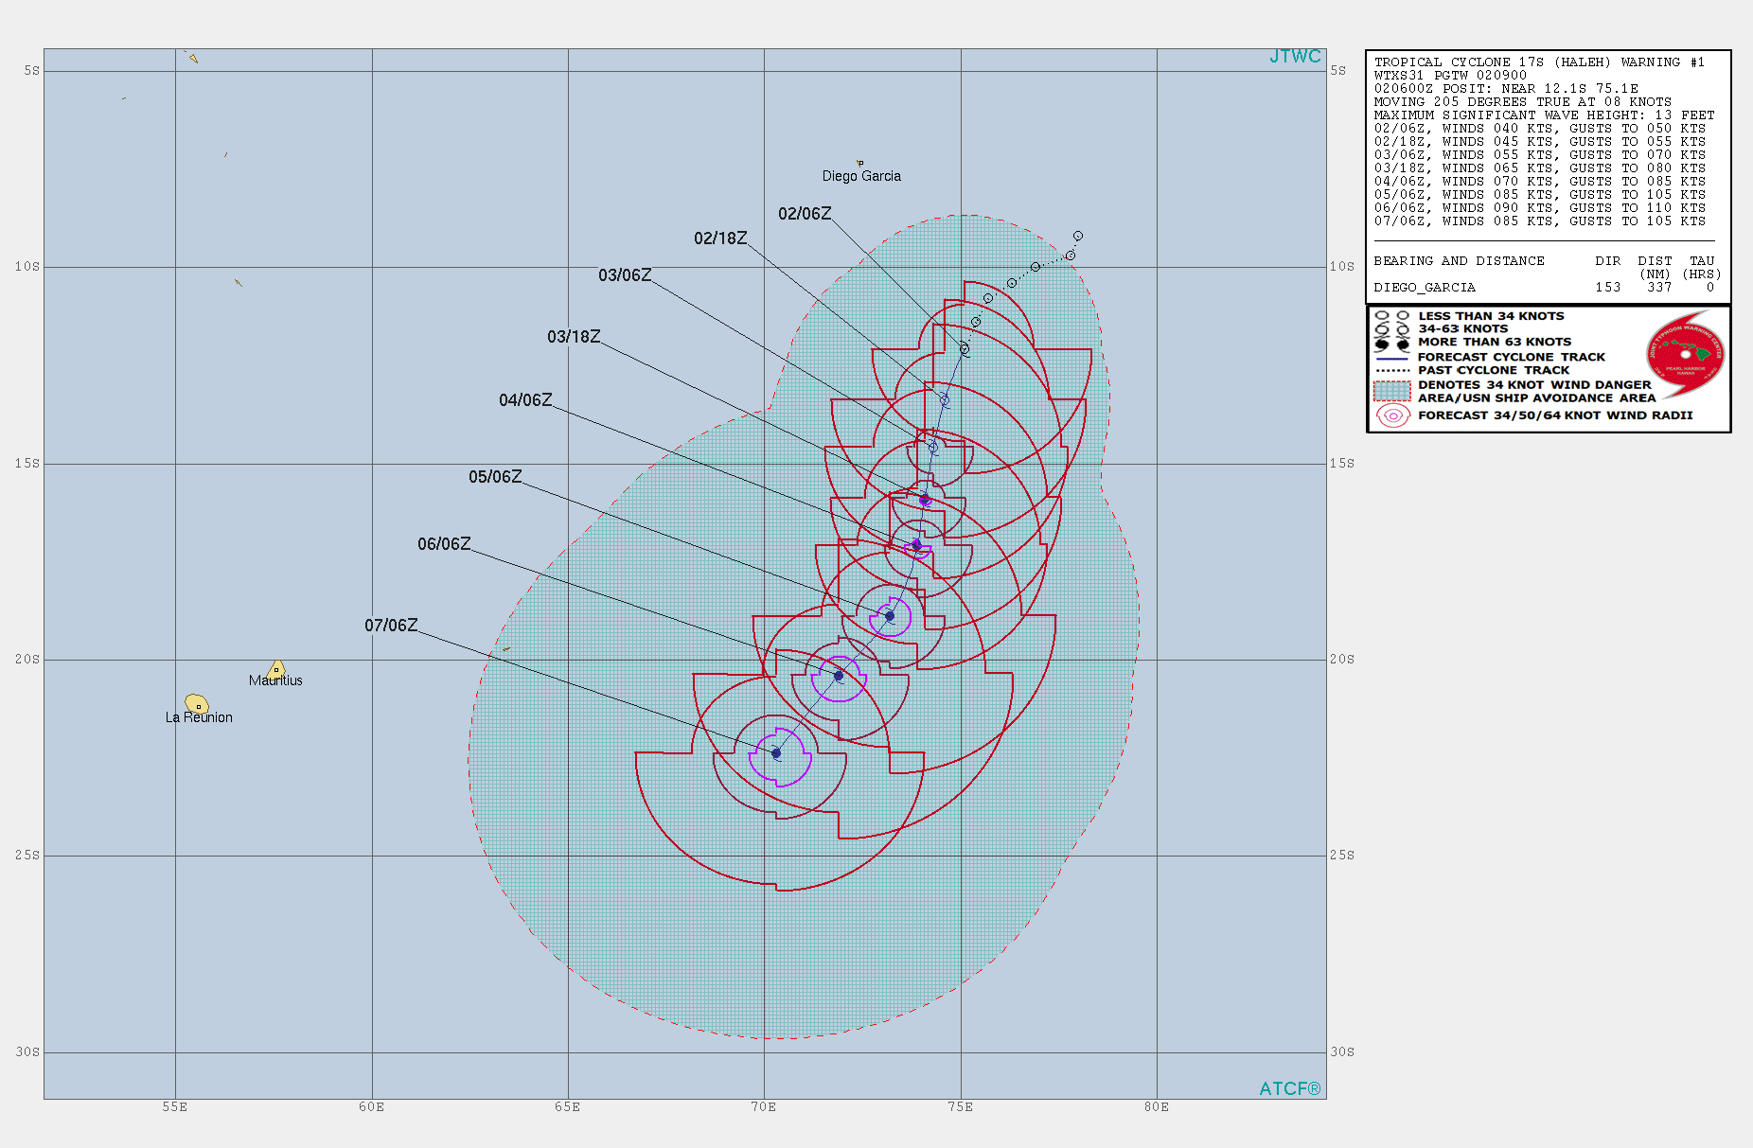The height and width of the screenshot is (1148, 1753).
Task: Click the 03/18Z forecast cyclone position dot
Action: pos(925,500)
